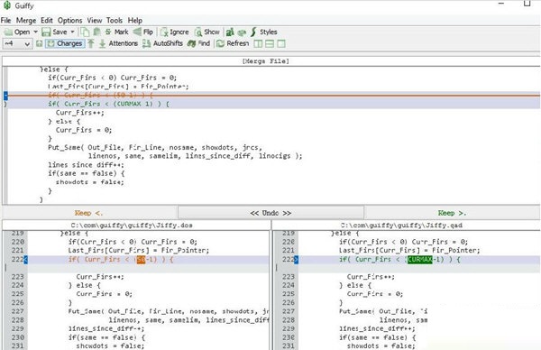This screenshot has width=541, height=350.
Task: Open the Edit menu
Action: point(47,21)
